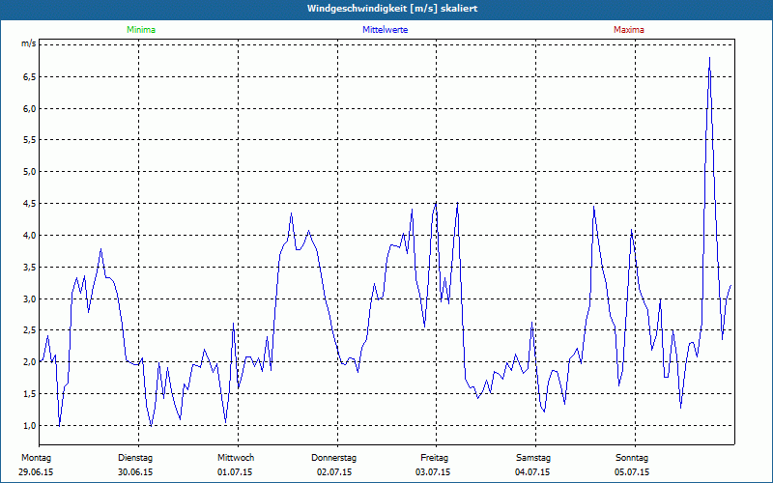The width and height of the screenshot is (773, 483).
Task: Click the date 29.06.15
Action: 36,472
